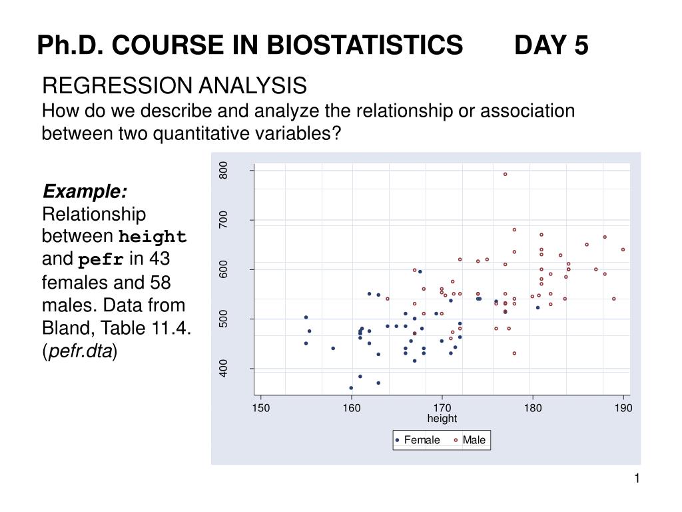Click the 'Ph.D. COURSE IN BIOSTATISTICS' title

(250, 45)
